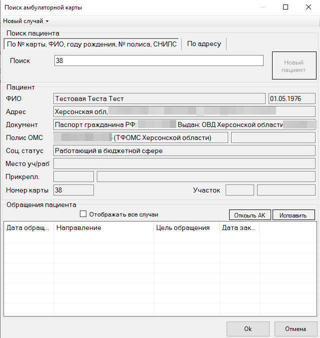Viewport: 320px width, 338px height.
Task: Click the Направление column header
Action: point(104,228)
